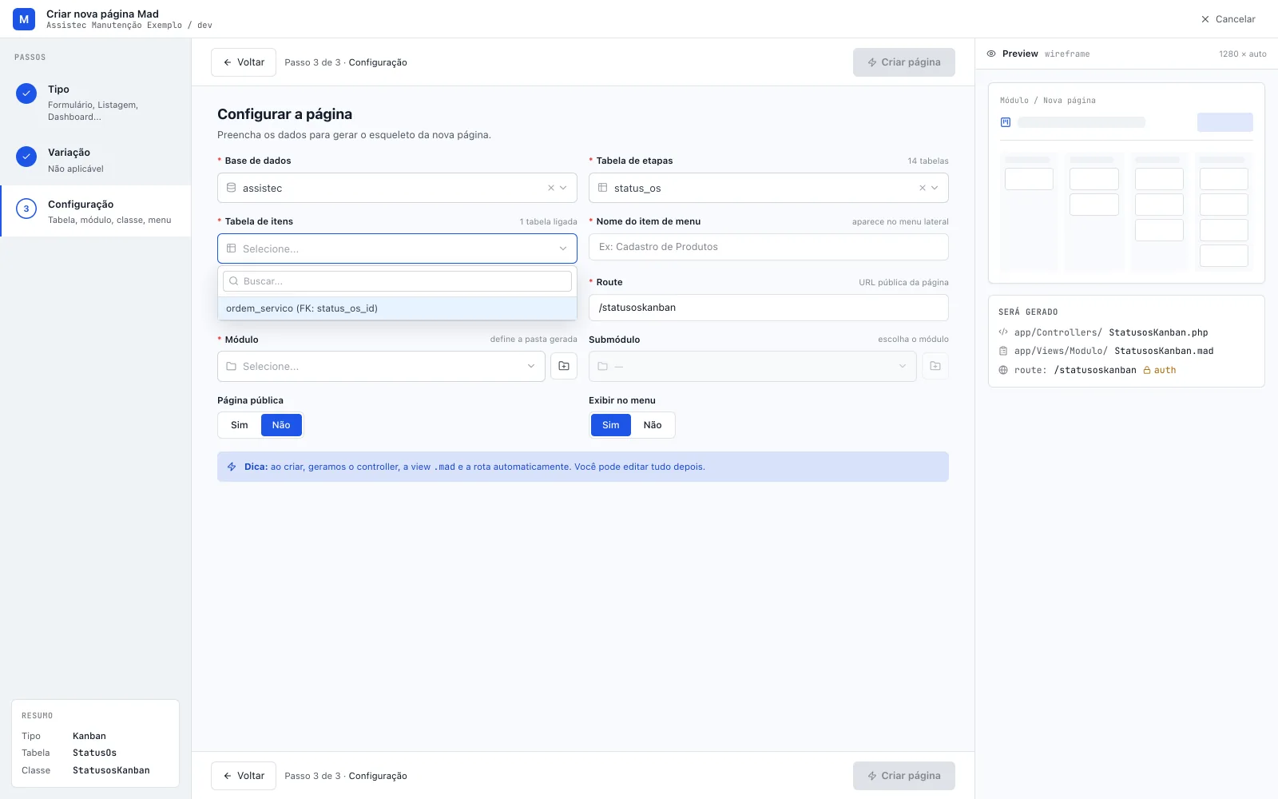Expand the Tabela de etapas dropdown chevron
The height and width of the screenshot is (799, 1278).
pos(935,188)
